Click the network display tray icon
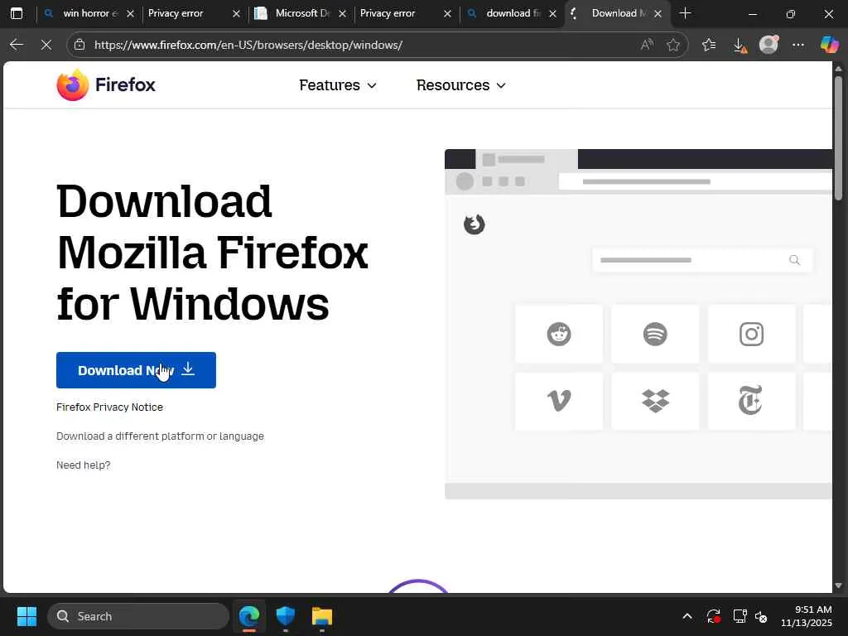 coord(740,616)
